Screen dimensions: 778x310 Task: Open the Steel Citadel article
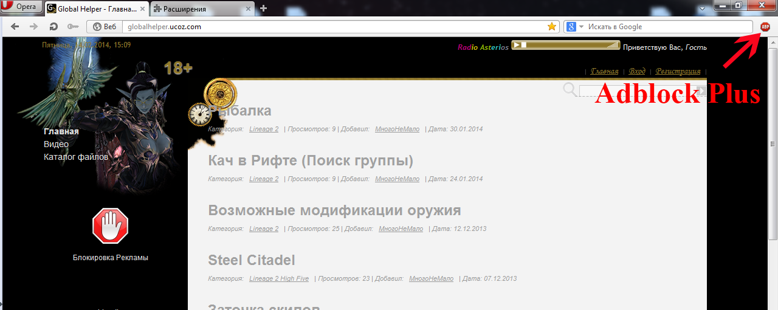point(252,260)
